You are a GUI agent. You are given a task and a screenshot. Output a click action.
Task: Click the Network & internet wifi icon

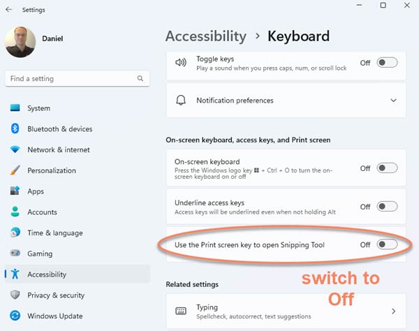15,149
